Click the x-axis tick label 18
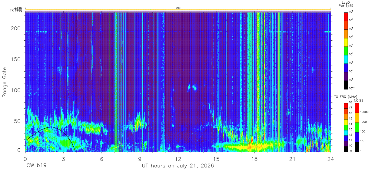The image size is (372, 172). (254, 159)
